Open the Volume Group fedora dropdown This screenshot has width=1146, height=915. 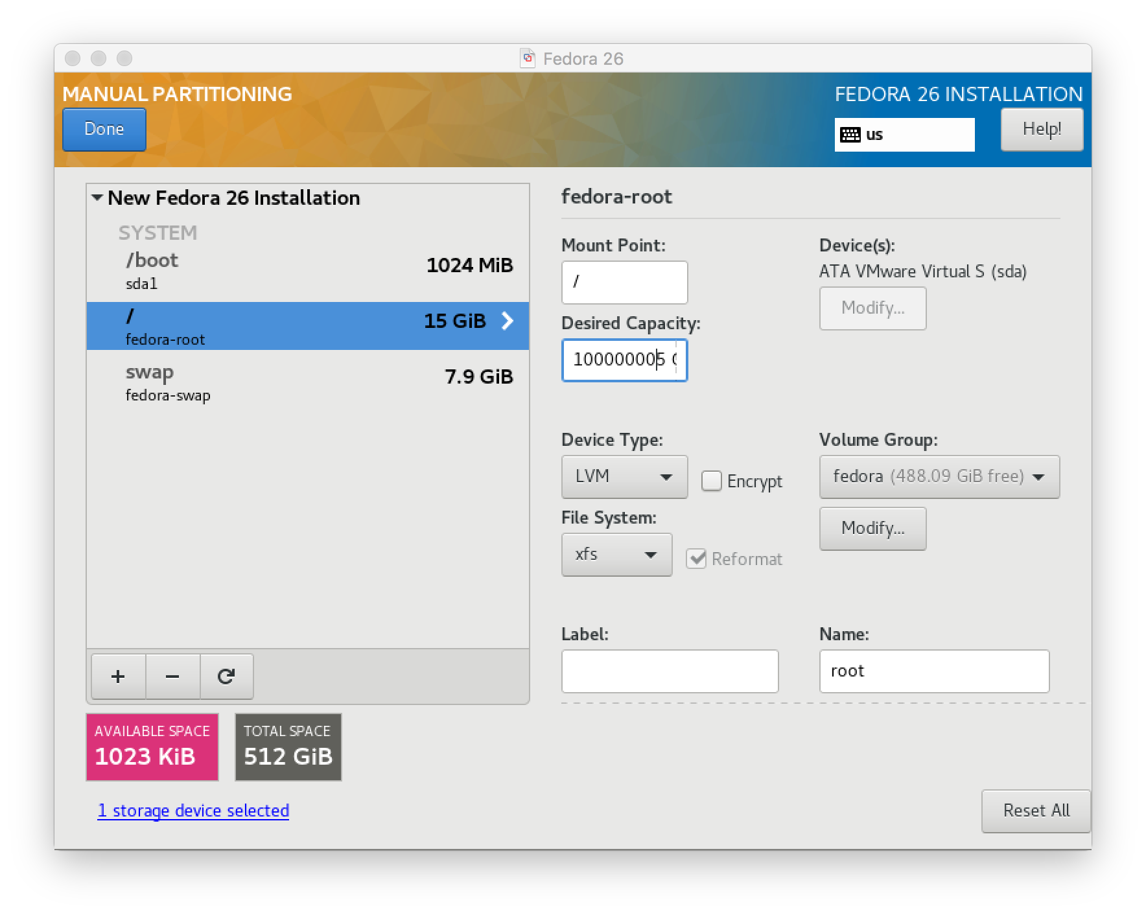pyautogui.click(x=939, y=477)
